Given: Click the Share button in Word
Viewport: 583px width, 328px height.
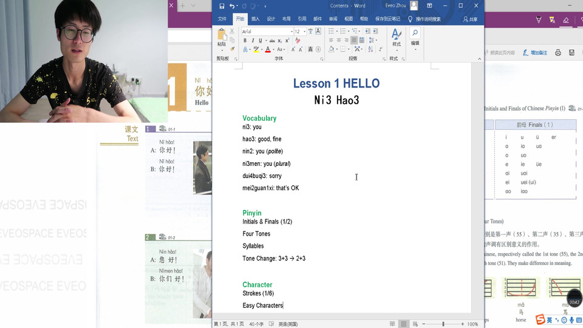Looking at the screenshot, I should click(470, 19).
